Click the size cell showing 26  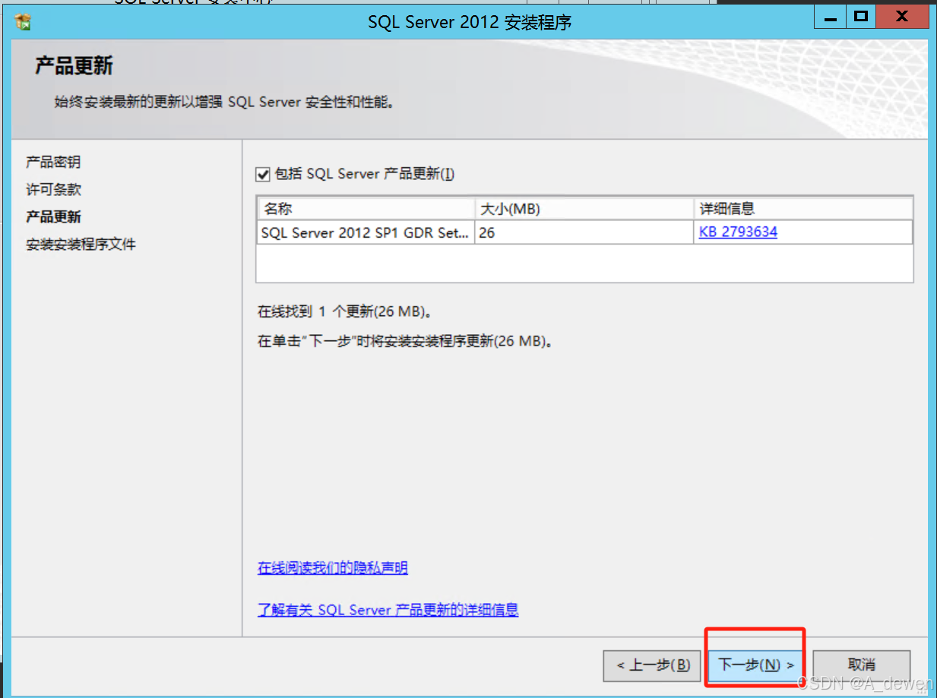pyautogui.click(x=584, y=232)
